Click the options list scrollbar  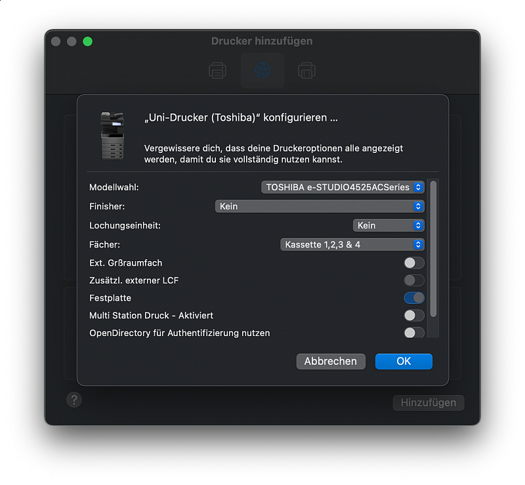click(433, 249)
